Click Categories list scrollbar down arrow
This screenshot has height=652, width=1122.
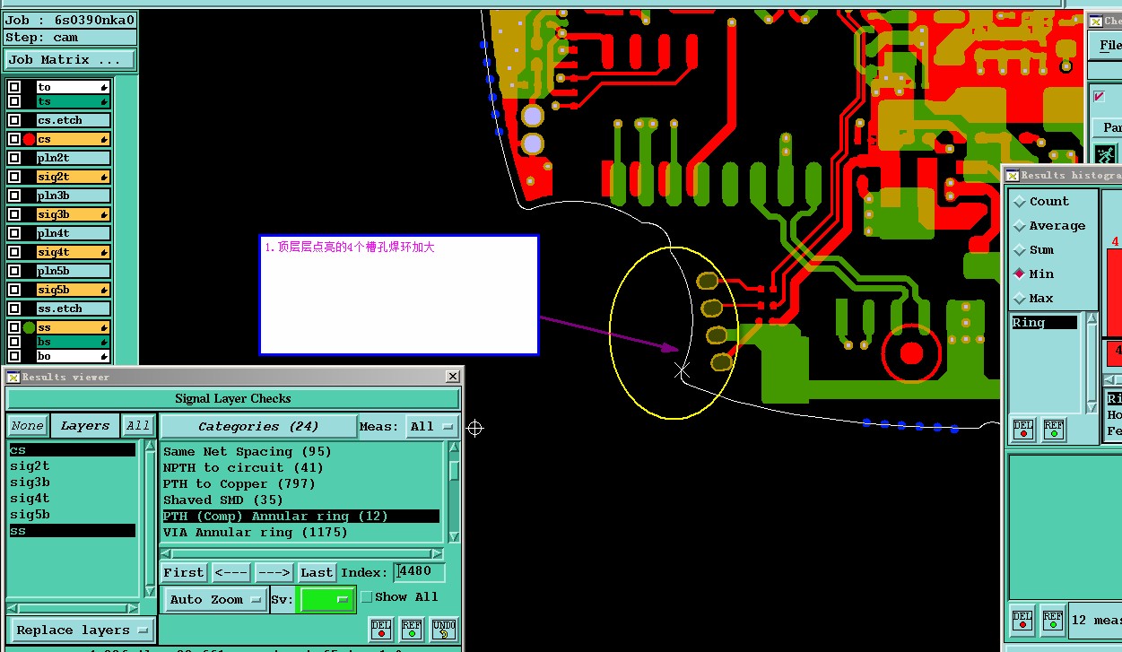point(454,537)
